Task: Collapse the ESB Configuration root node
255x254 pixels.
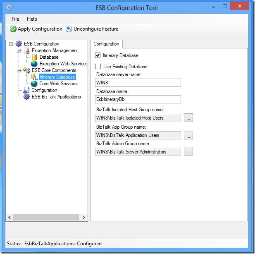Action: [11, 44]
